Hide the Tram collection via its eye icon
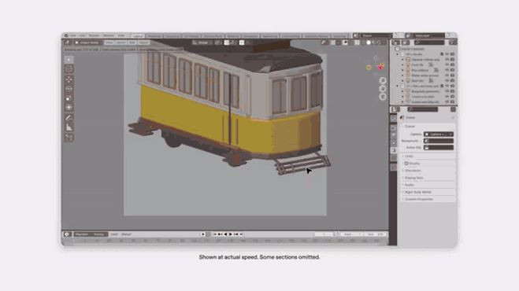Viewport: 519px width, 291px height. tap(447, 86)
